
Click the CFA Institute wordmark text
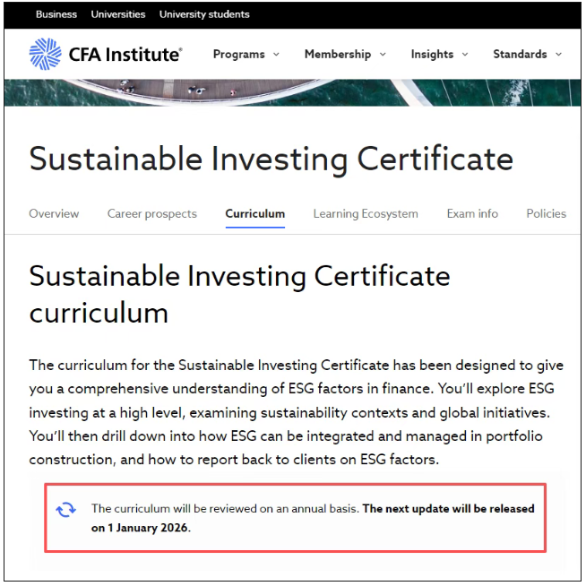tap(125, 54)
